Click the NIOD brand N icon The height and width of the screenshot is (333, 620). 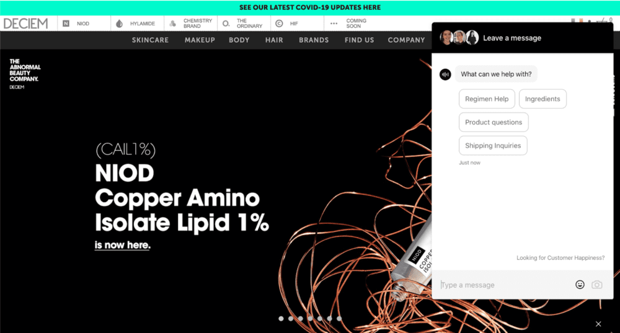[66, 24]
